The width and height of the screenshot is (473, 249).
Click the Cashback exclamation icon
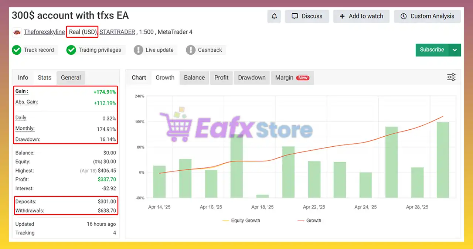pos(191,50)
